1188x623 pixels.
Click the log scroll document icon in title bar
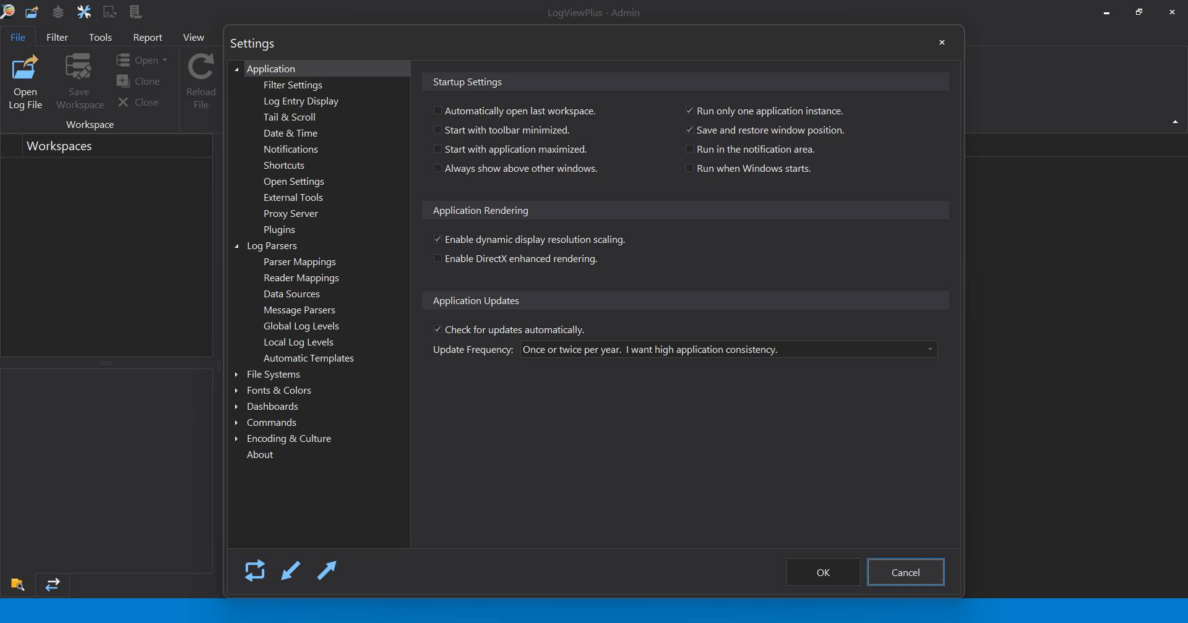[x=136, y=12]
